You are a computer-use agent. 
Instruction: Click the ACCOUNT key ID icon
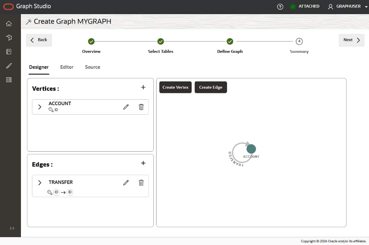51,110
